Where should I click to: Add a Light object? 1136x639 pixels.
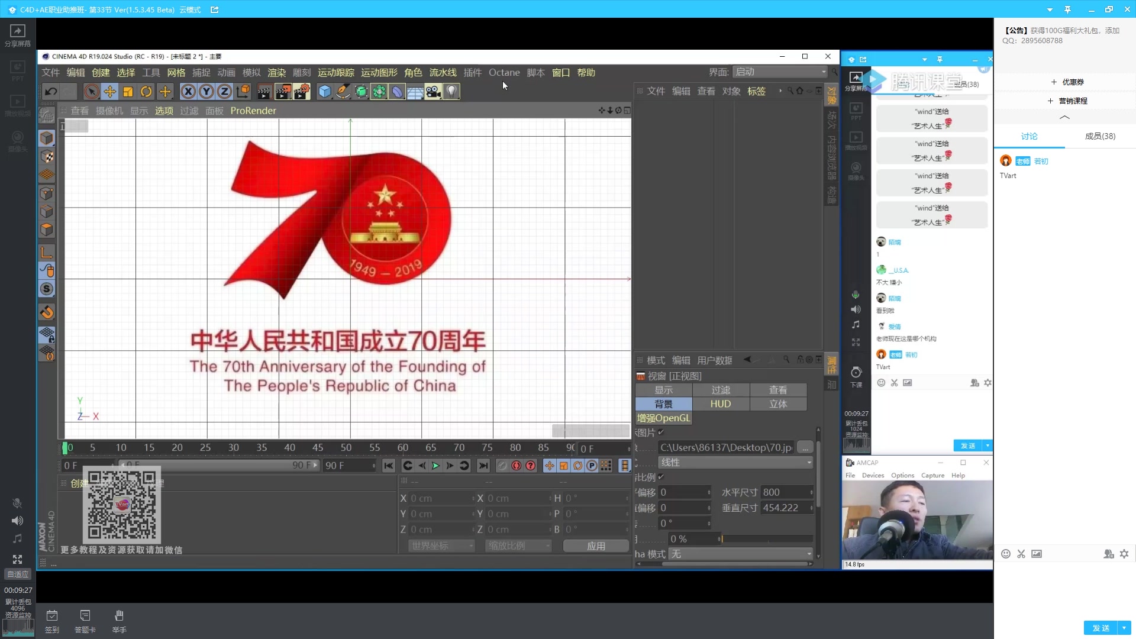coord(451,91)
